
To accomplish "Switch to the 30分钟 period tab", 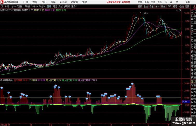I will [x=34, y=6].
